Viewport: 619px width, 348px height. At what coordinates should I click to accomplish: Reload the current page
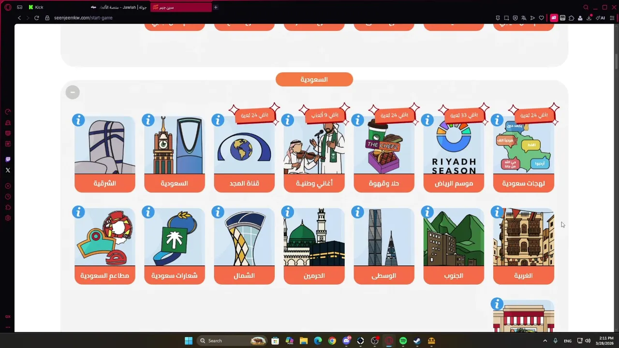(36, 18)
